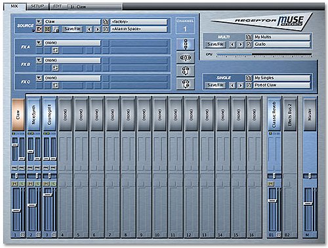Open the Source plugin dropdown arrow
The width and height of the screenshot is (328, 248).
pos(39,22)
